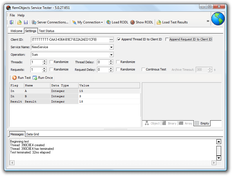This screenshot has height=176, width=232.
Task: Click messages scroll right arrow
Action: tap(214, 163)
